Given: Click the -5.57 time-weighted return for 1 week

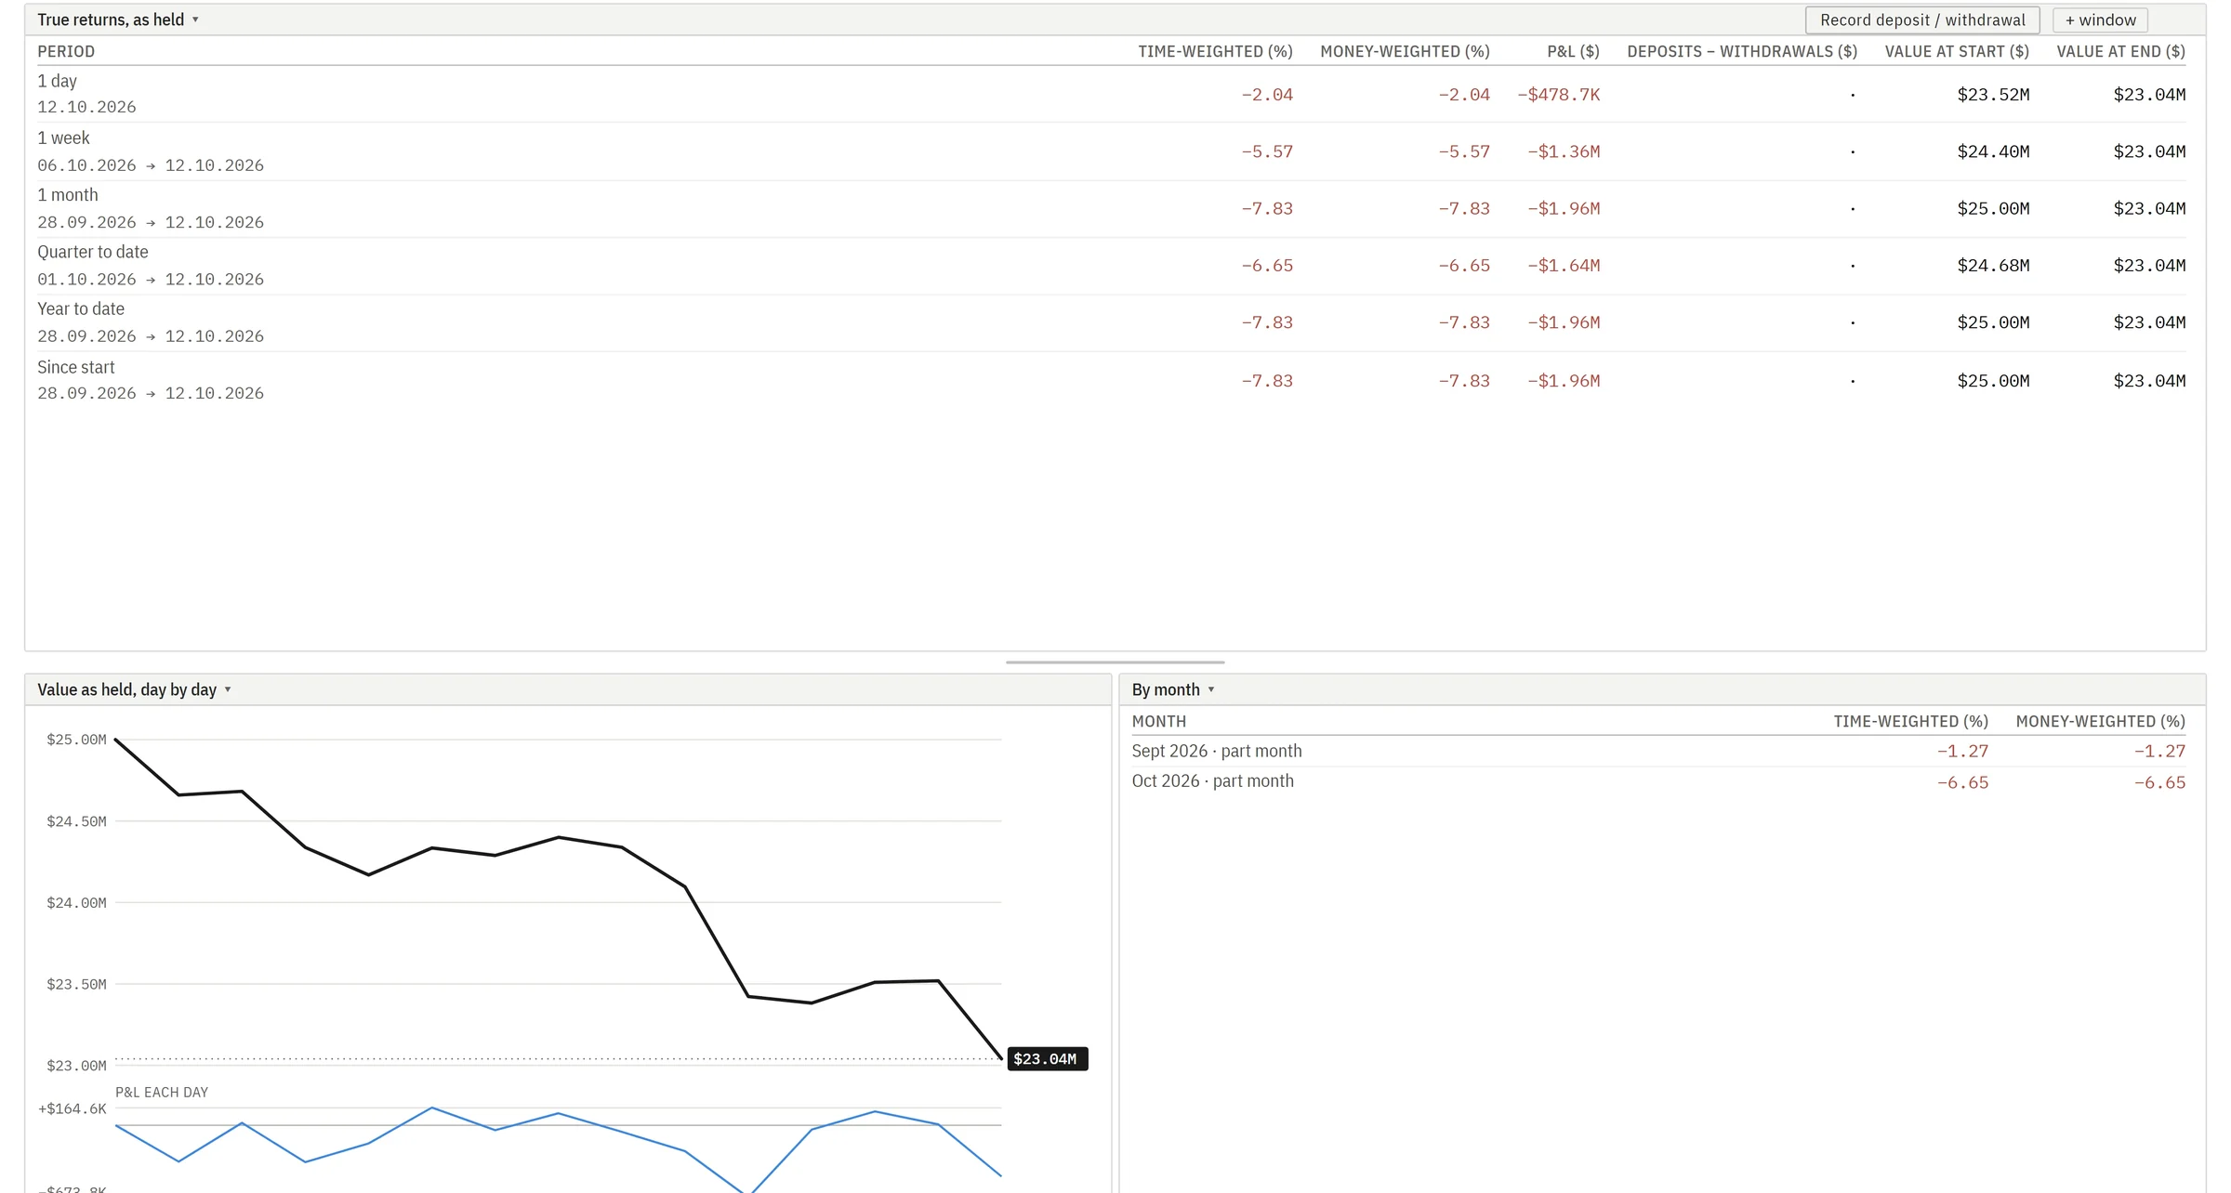Looking at the screenshot, I should [x=1267, y=151].
